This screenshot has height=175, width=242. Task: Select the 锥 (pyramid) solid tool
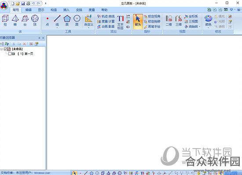pos(15,20)
